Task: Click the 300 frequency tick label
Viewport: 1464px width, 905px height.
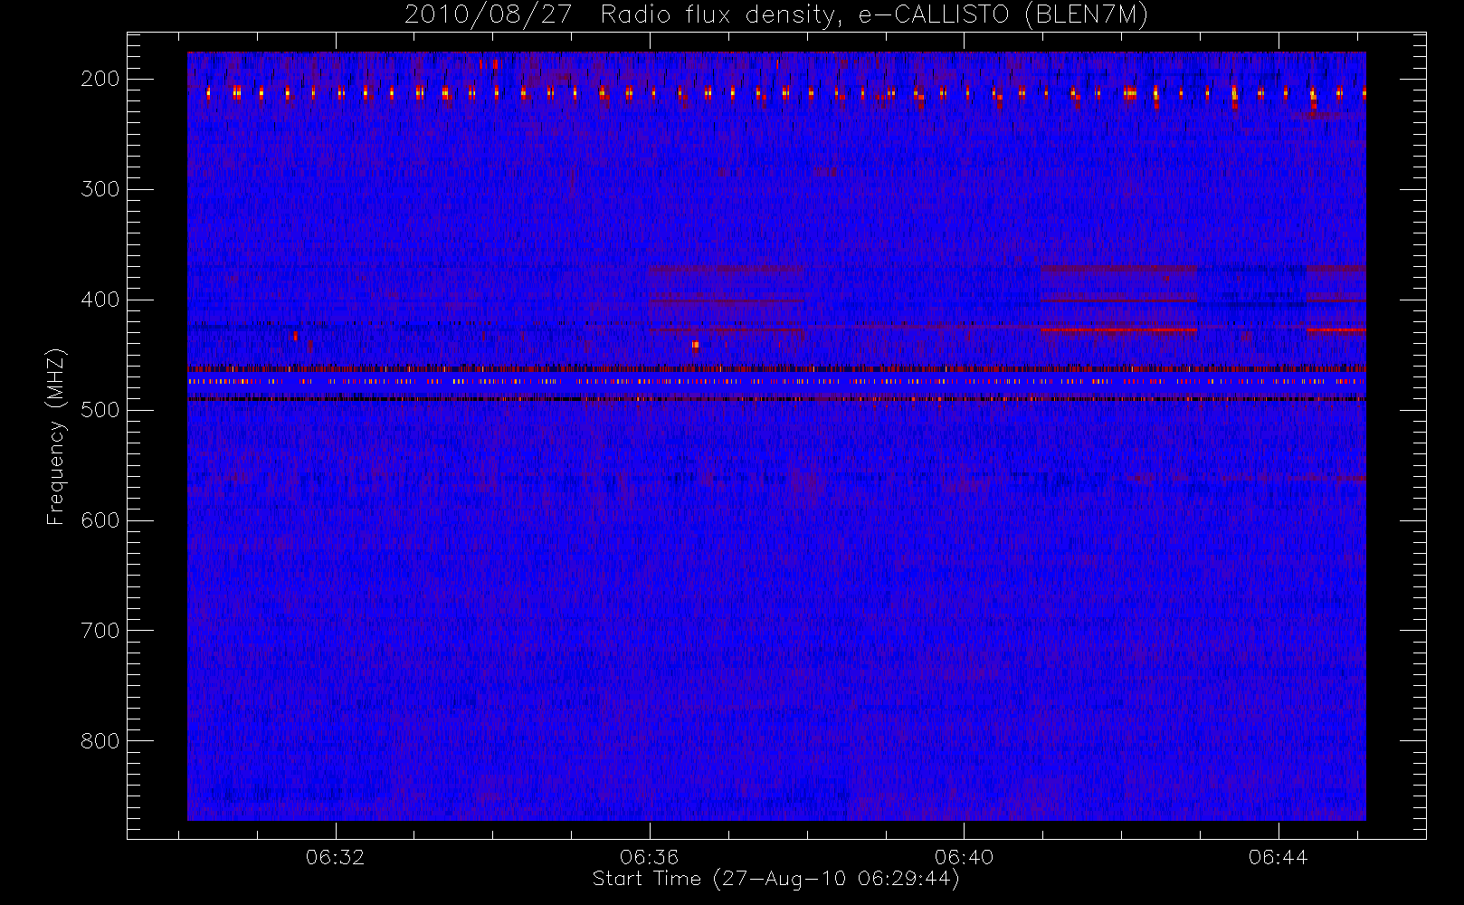Action: (100, 189)
